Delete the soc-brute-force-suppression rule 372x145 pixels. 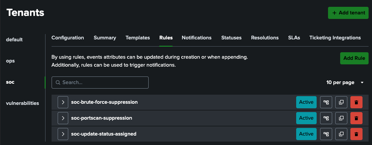click(x=356, y=102)
